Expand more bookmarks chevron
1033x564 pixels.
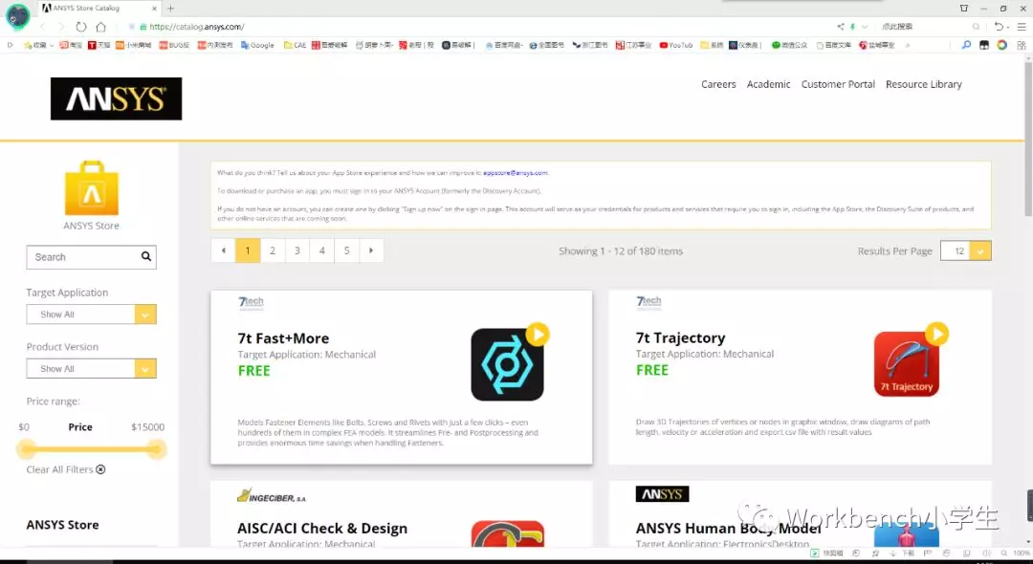tap(907, 46)
